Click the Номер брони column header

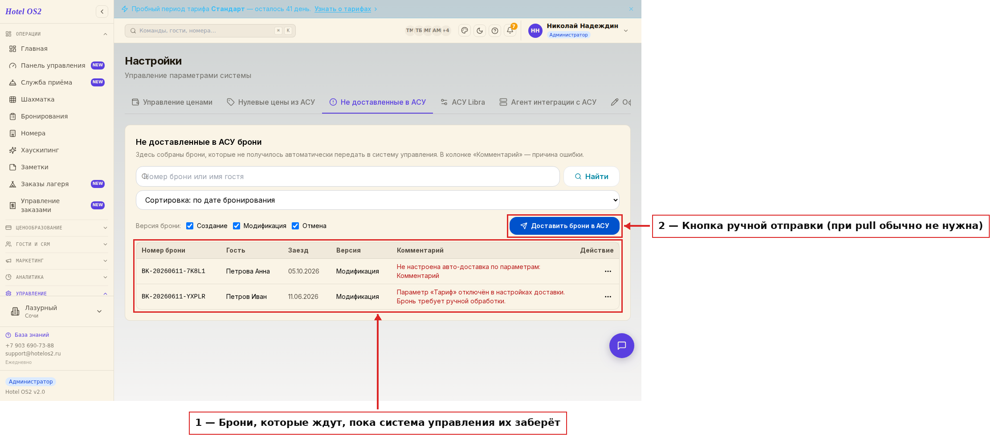(163, 250)
